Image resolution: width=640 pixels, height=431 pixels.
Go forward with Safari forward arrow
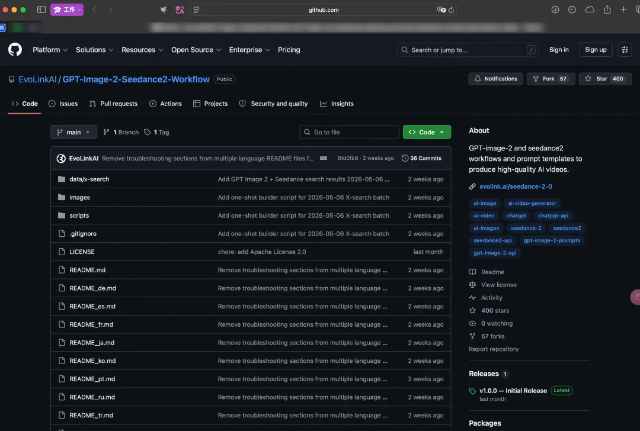pyautogui.click(x=110, y=9)
